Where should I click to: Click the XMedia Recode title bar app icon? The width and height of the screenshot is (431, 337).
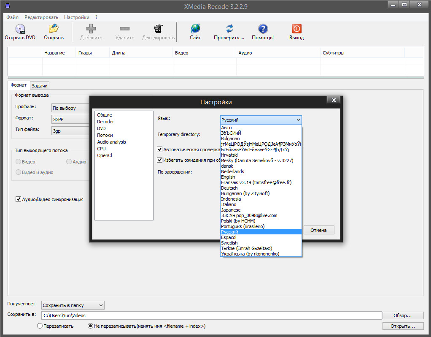point(8,6)
